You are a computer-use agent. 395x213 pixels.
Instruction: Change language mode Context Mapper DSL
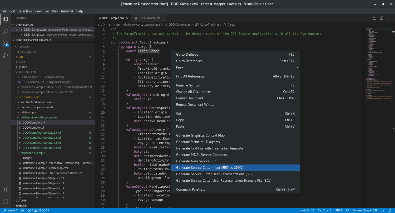[x=365, y=210]
